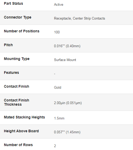Click the Contact Finish Thickness label

tap(16, 102)
